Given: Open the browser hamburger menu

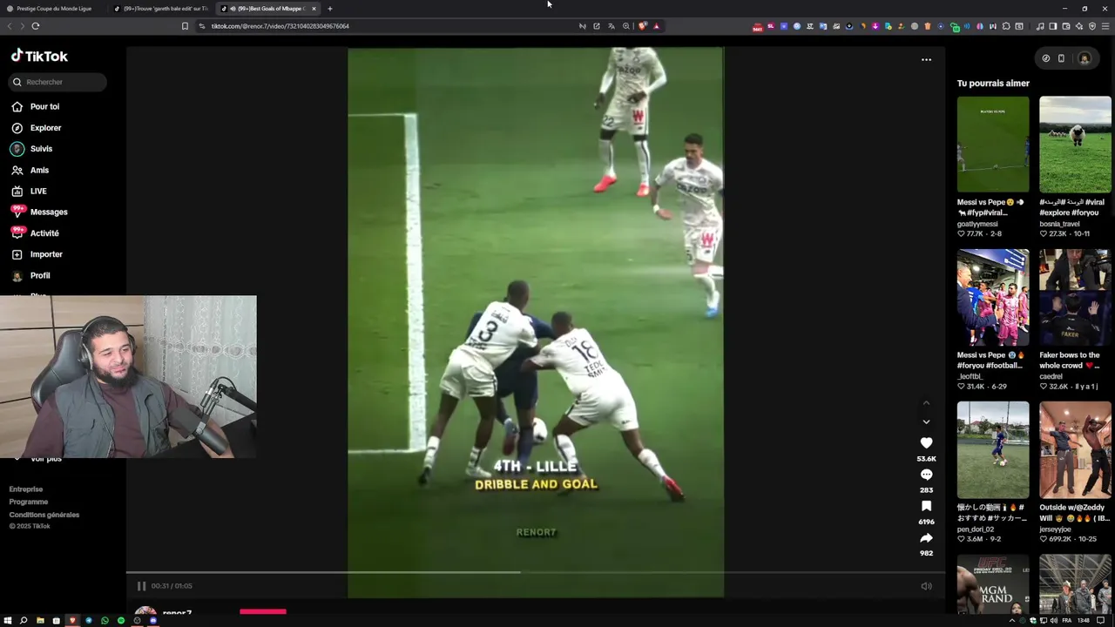Looking at the screenshot, I should pos(1104,26).
